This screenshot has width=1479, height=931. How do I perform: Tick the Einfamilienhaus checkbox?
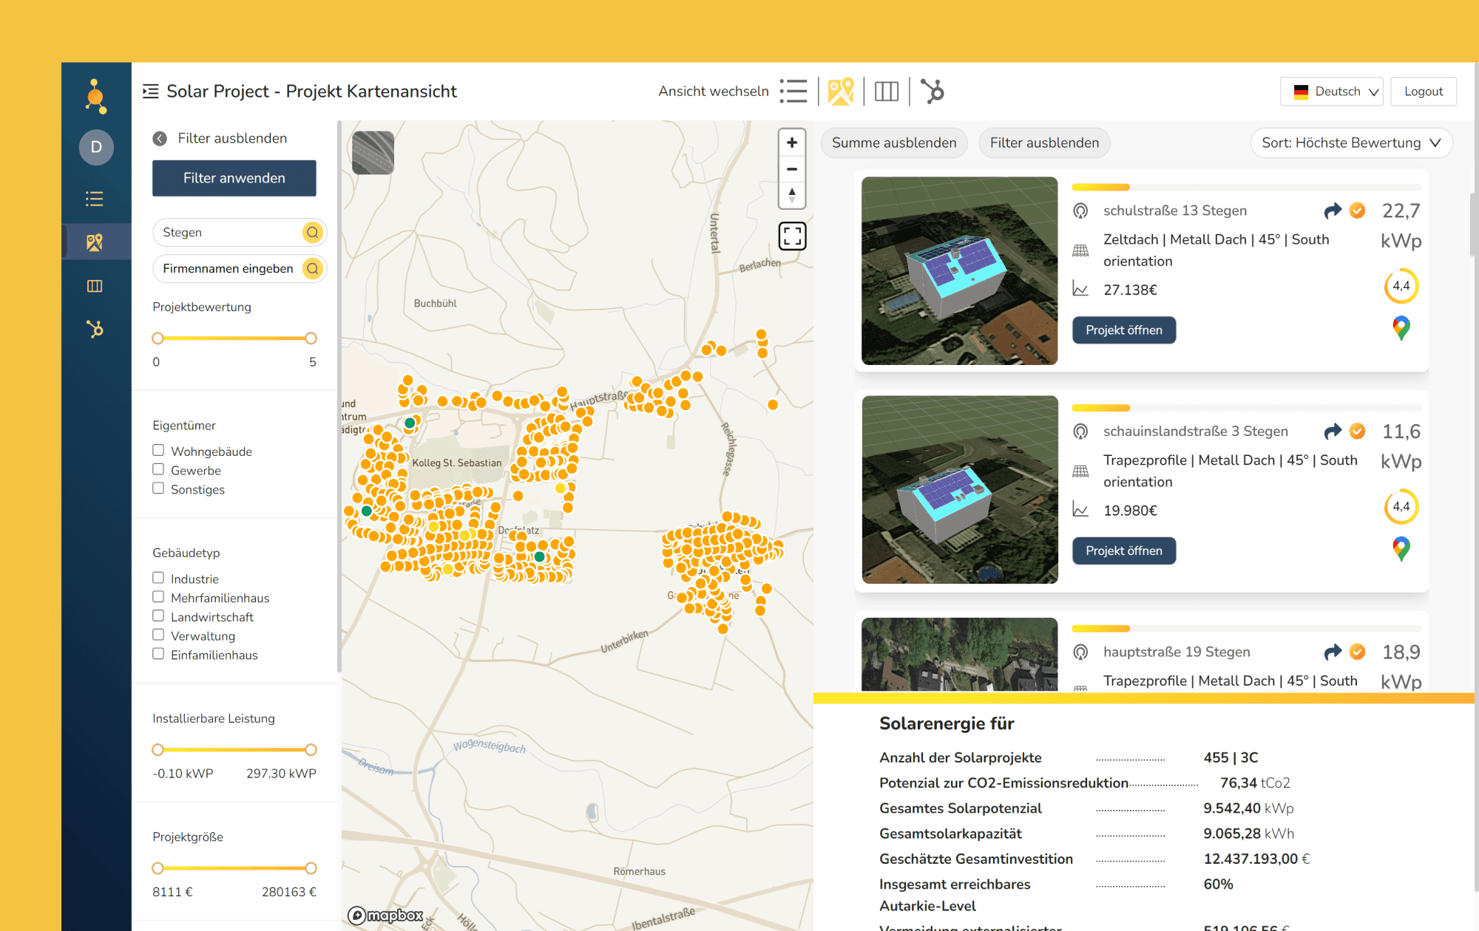pyautogui.click(x=158, y=654)
